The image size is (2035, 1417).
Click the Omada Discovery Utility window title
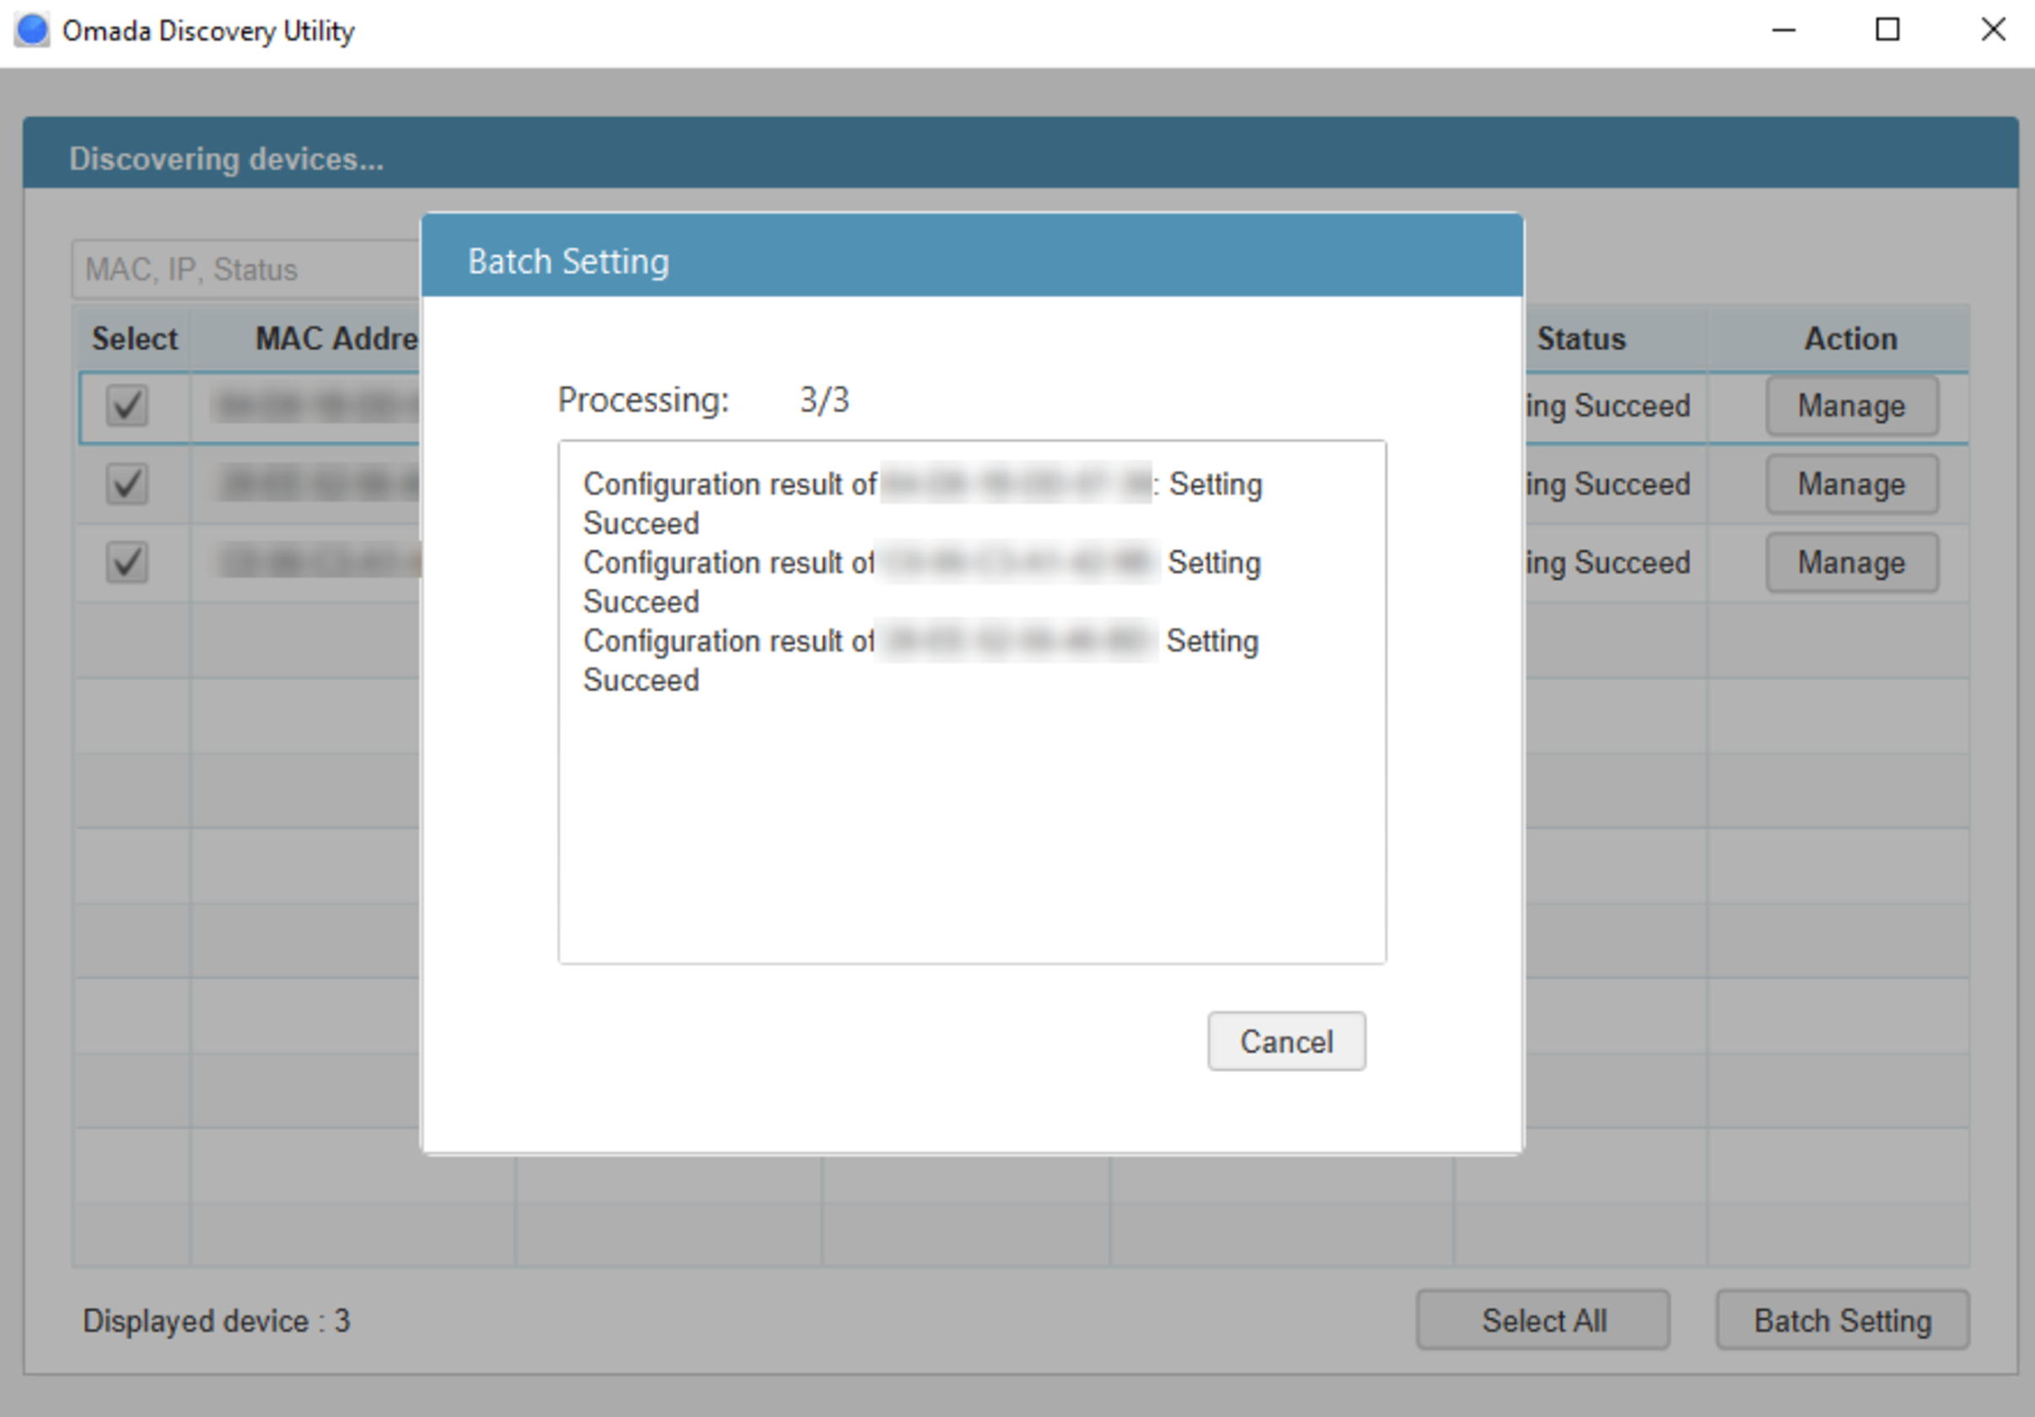[x=208, y=31]
